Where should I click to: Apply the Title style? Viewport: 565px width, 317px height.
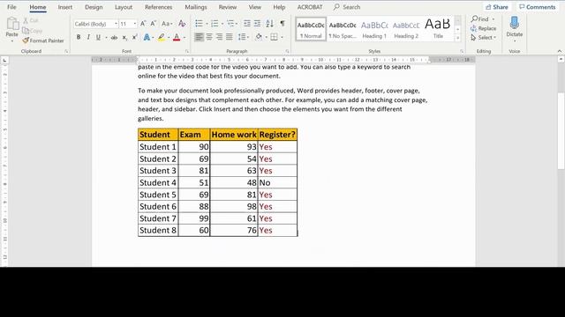tap(438, 29)
